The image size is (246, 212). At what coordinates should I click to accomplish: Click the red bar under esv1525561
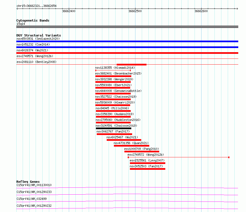(x=148, y=163)
